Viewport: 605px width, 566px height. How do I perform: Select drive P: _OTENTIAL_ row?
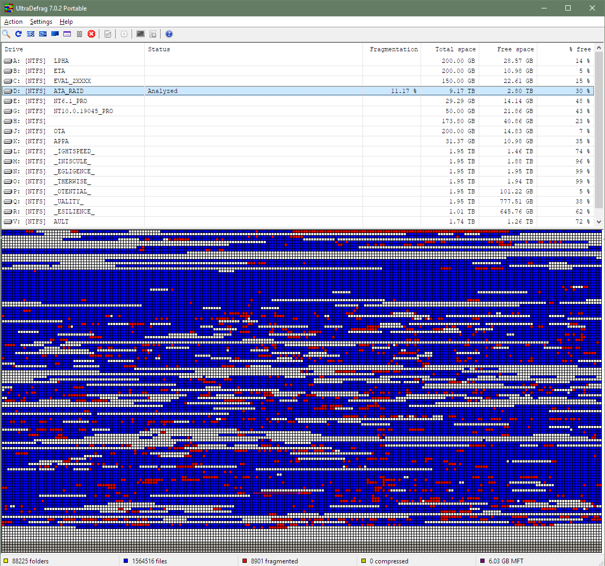pyautogui.click(x=298, y=191)
